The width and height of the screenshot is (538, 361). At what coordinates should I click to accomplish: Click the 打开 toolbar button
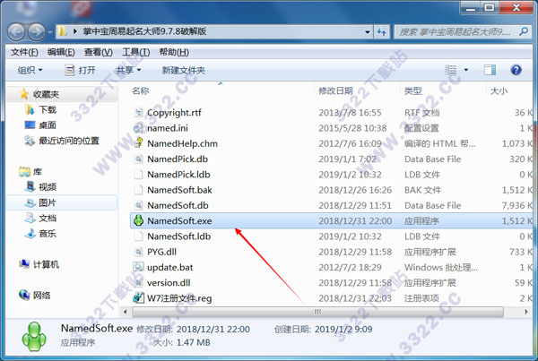[x=81, y=70]
